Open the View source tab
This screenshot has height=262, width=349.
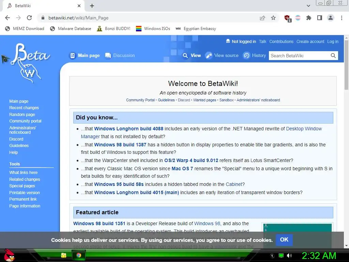(222, 56)
